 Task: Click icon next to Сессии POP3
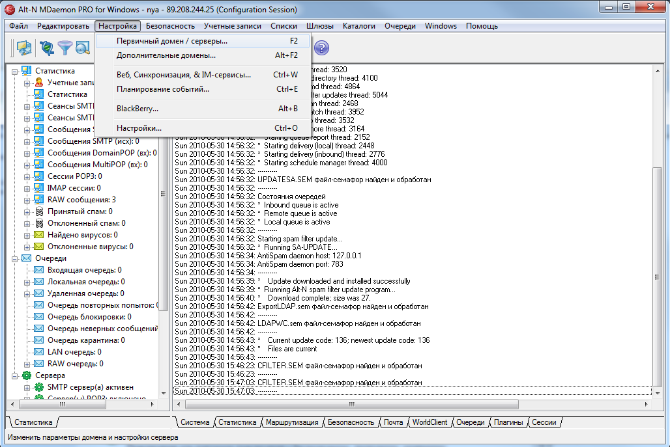tap(39, 176)
